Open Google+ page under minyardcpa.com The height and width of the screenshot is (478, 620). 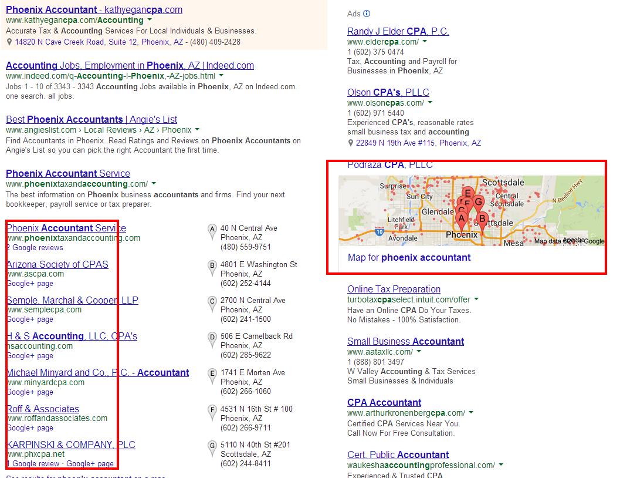click(30, 392)
